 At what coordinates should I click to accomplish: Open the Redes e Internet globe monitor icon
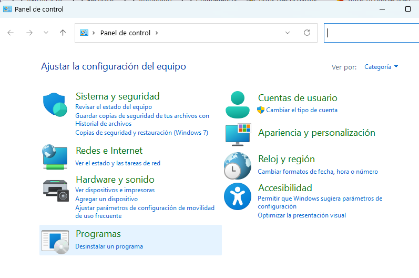[55, 157]
